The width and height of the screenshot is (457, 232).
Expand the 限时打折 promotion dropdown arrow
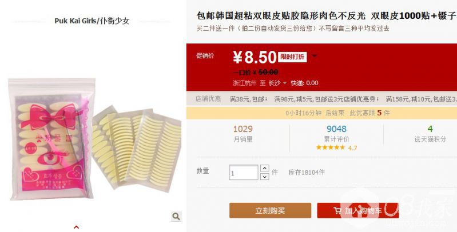click(315, 56)
